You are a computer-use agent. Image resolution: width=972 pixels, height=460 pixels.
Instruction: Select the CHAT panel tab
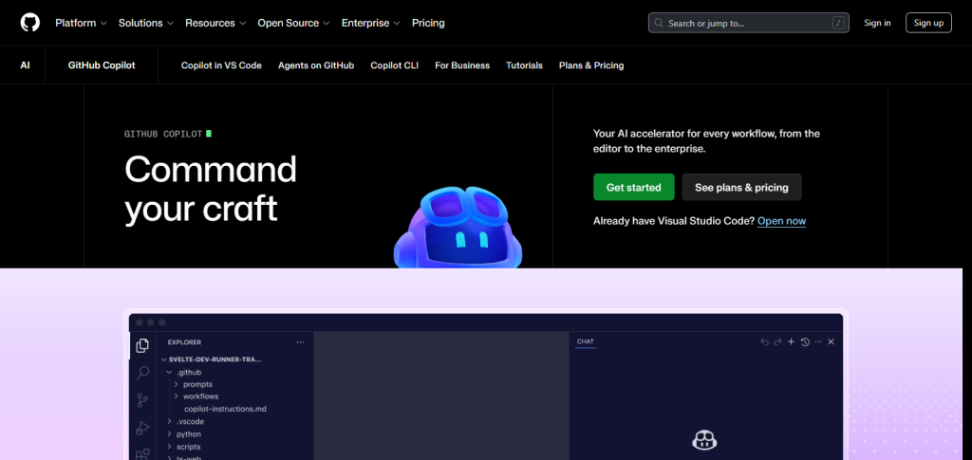pyautogui.click(x=585, y=341)
